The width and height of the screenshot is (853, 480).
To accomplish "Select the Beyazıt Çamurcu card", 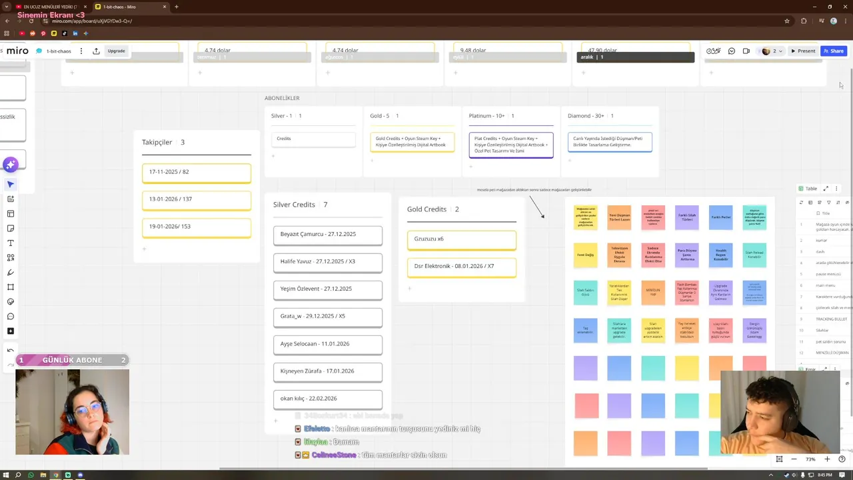I will click(x=328, y=235).
